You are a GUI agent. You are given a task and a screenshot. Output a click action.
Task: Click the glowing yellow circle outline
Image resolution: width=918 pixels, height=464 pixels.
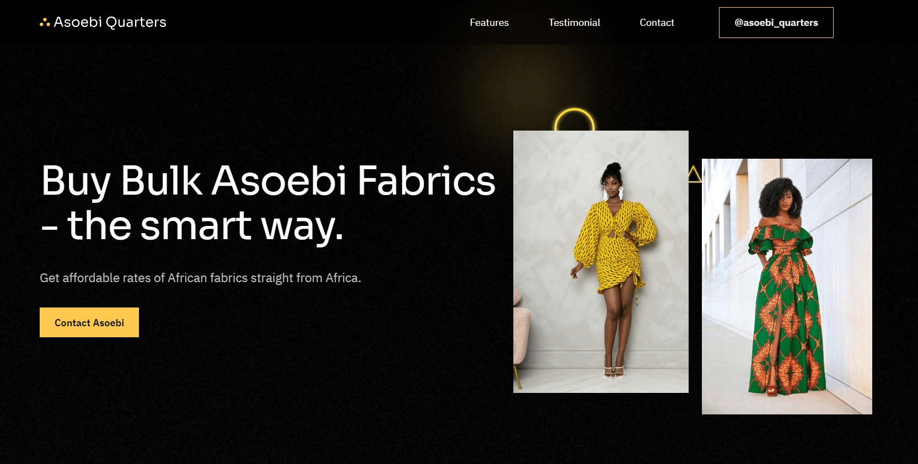tap(575, 120)
